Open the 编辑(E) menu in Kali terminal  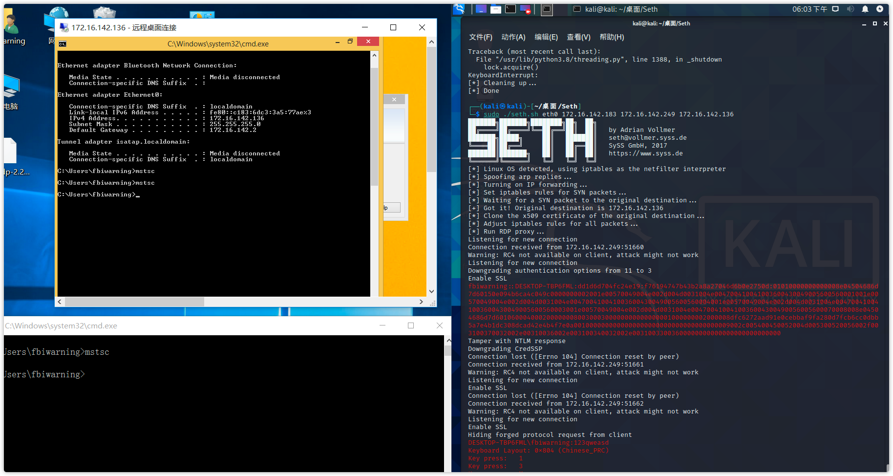click(546, 37)
